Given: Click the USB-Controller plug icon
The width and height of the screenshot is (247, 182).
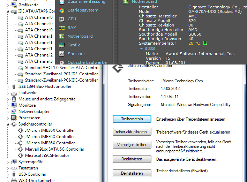Looking at the screenshot, I should click(14, 174).
